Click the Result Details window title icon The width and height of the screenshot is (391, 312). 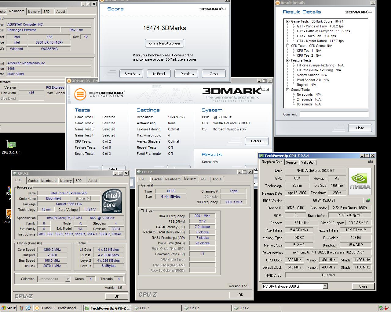tap(278, 3)
